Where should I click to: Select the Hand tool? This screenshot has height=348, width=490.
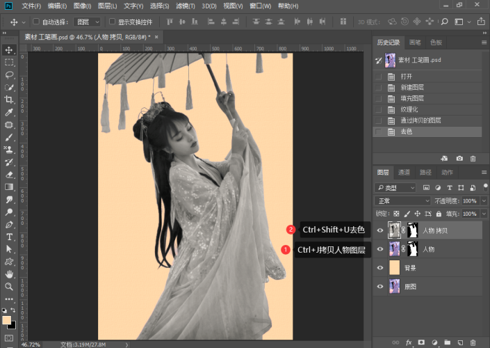point(9,274)
